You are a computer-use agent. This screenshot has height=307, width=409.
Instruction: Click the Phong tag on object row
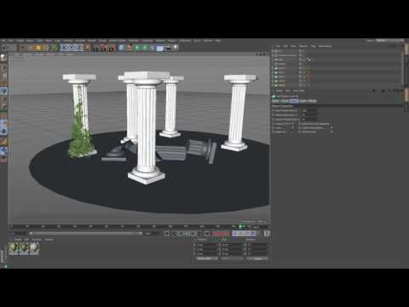[x=309, y=59]
